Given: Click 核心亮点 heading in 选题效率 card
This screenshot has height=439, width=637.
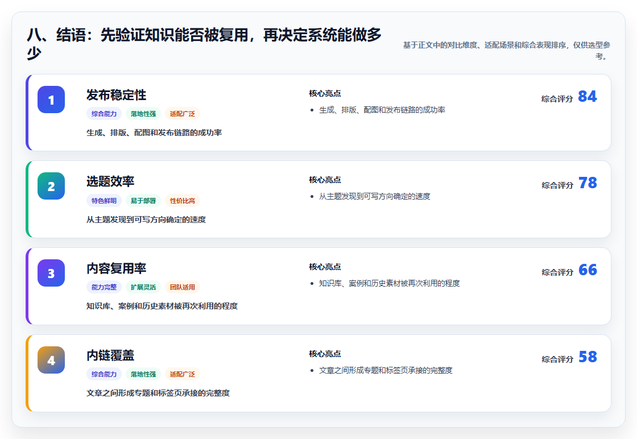Looking at the screenshot, I should coord(325,180).
